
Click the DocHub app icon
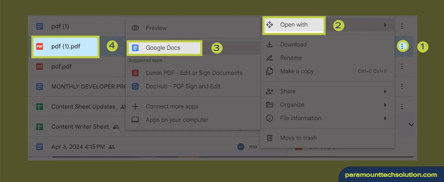tap(135, 86)
